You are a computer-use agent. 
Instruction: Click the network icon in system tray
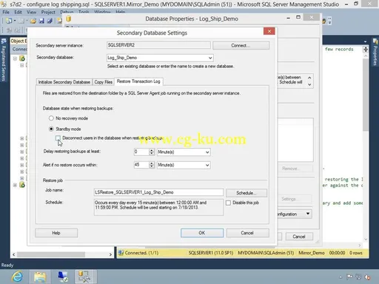358,277
